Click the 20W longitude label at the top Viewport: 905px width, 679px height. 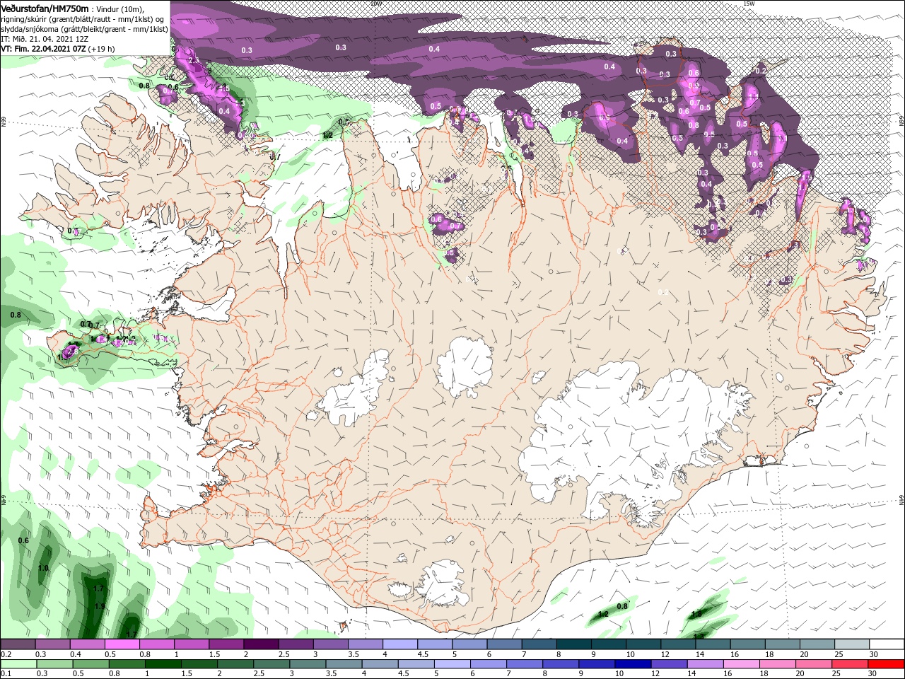point(375,4)
